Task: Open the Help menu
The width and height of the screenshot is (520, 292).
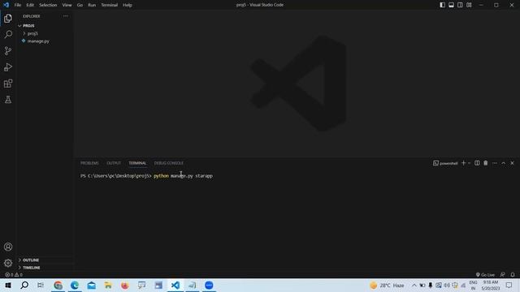Action: point(128,5)
